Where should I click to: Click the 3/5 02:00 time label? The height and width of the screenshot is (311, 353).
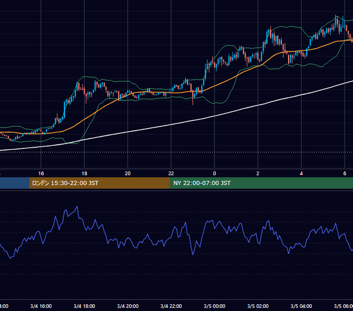tap(258, 306)
